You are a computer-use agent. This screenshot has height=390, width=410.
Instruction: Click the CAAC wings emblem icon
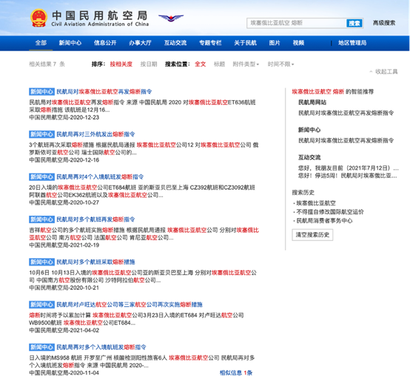coord(171,18)
